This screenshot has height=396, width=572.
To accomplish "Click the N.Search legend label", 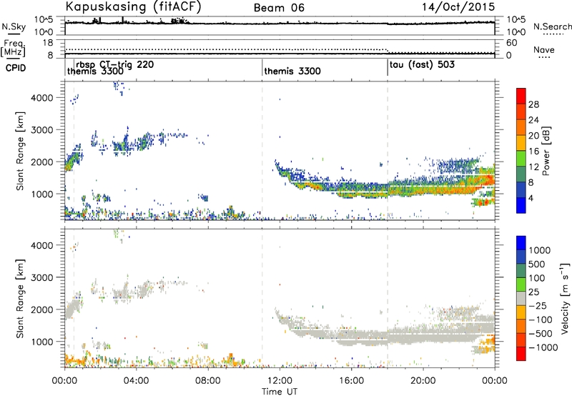I will [x=552, y=27].
